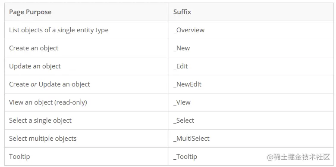
Task: Click the 'Create an object' row
Action: (169, 48)
